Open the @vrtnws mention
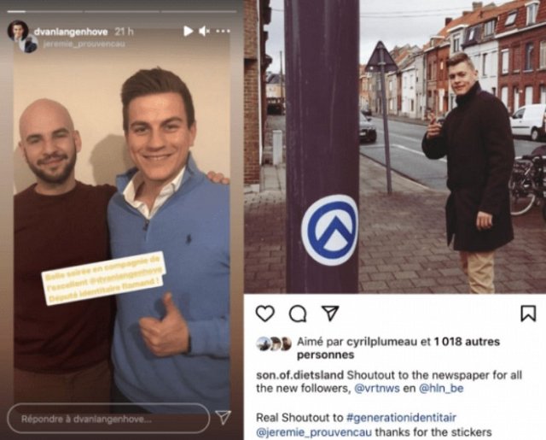This screenshot has height=440, width=546. [x=377, y=389]
